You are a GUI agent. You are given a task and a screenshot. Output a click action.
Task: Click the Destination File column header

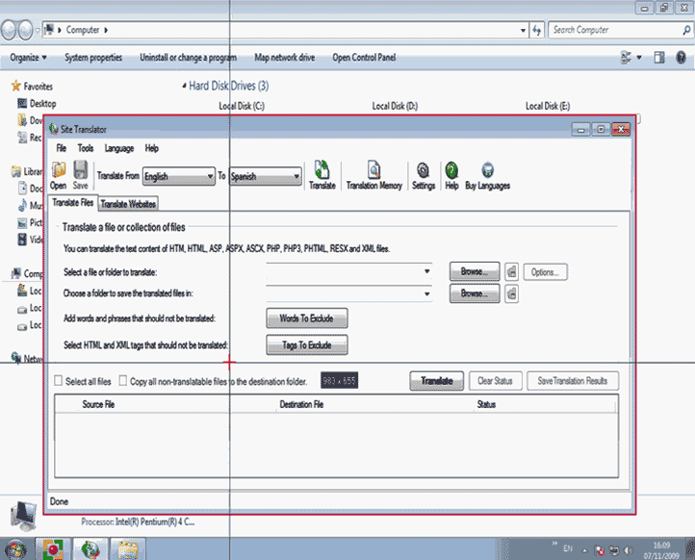pos(301,404)
